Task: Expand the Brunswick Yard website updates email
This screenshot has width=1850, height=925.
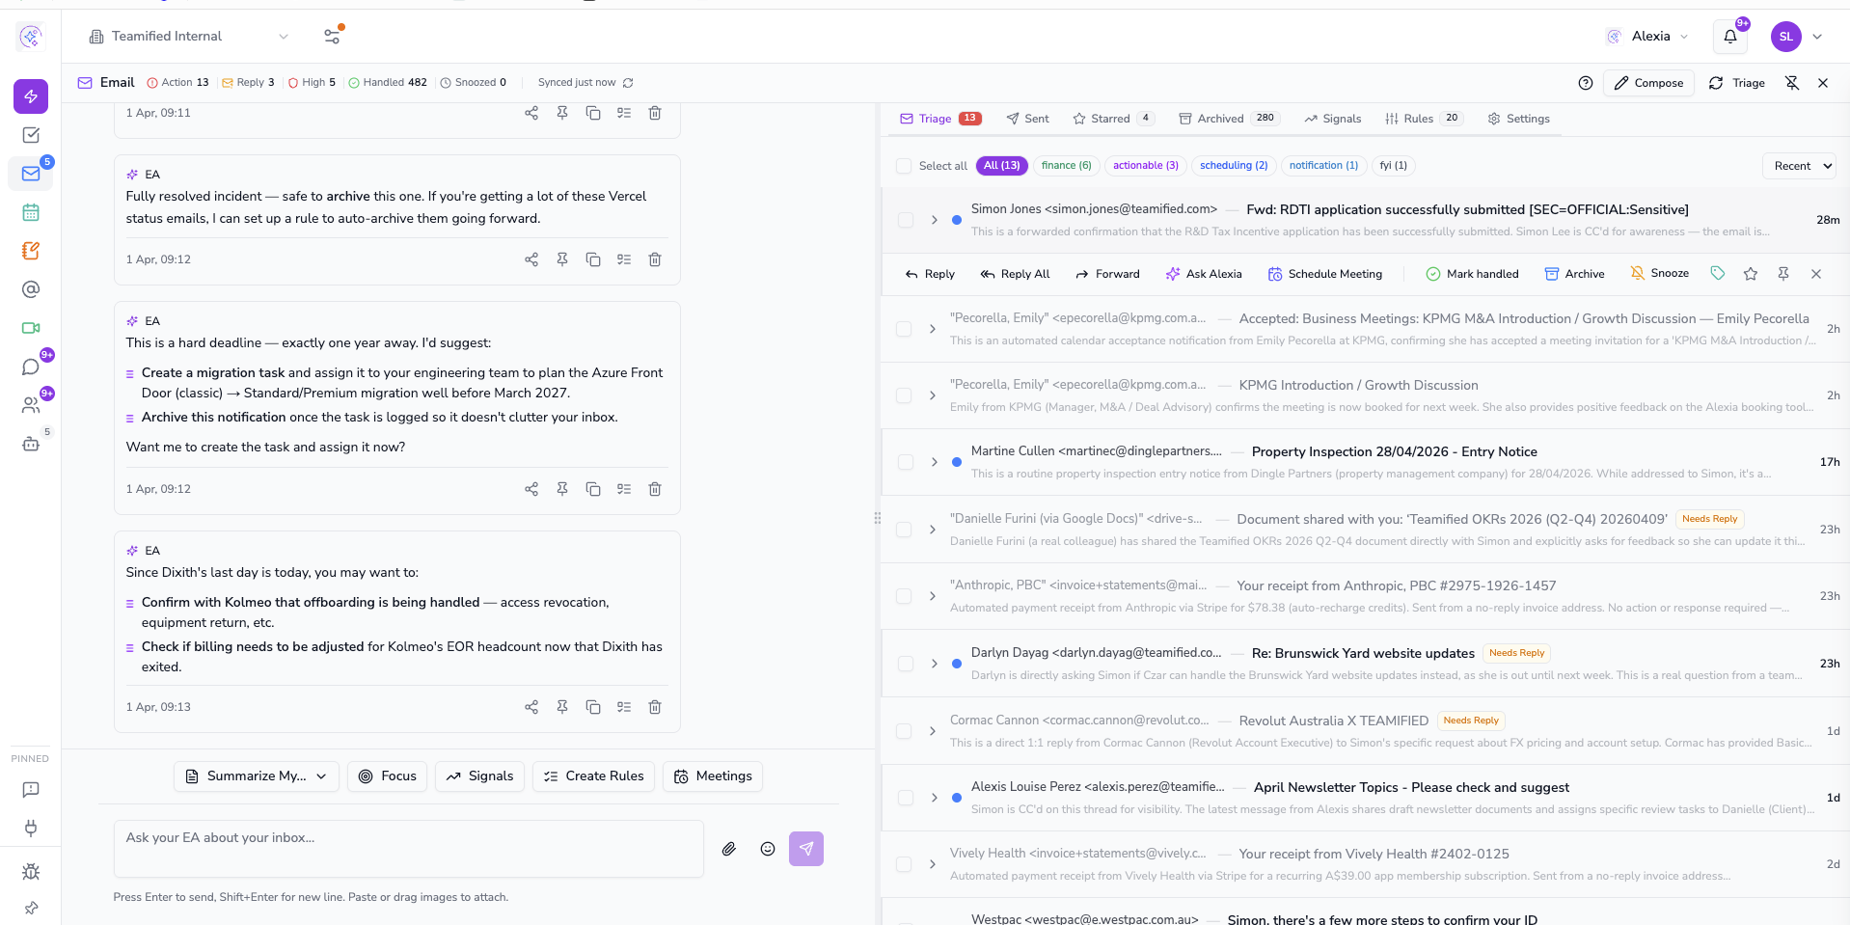Action: [934, 664]
